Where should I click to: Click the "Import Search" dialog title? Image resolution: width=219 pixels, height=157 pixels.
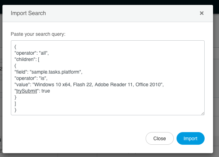pyautogui.click(x=28, y=13)
